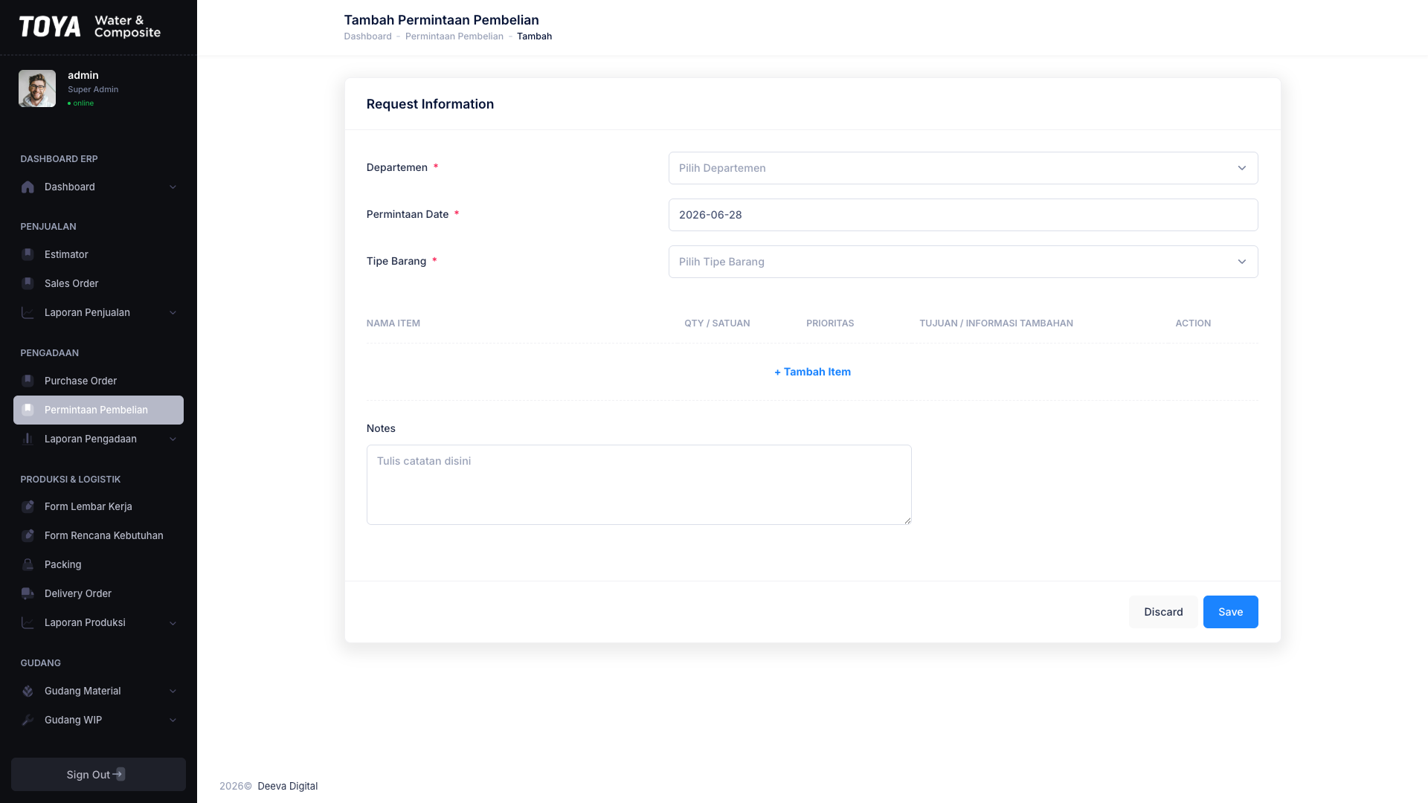
Task: Click the Sales Order sidebar icon
Action: [28, 283]
